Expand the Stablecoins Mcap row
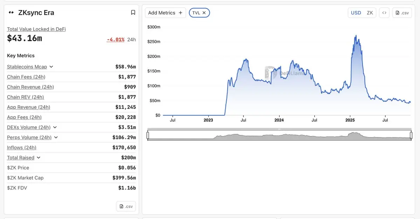The width and height of the screenshot is (420, 219). pyautogui.click(x=51, y=67)
